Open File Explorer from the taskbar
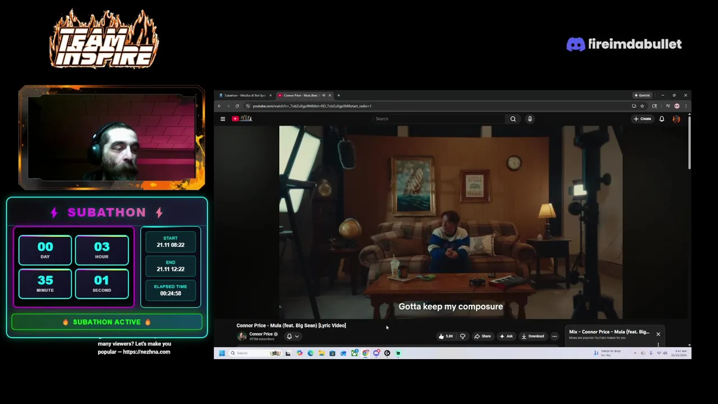Screen dimensions: 718x404 [x=321, y=353]
